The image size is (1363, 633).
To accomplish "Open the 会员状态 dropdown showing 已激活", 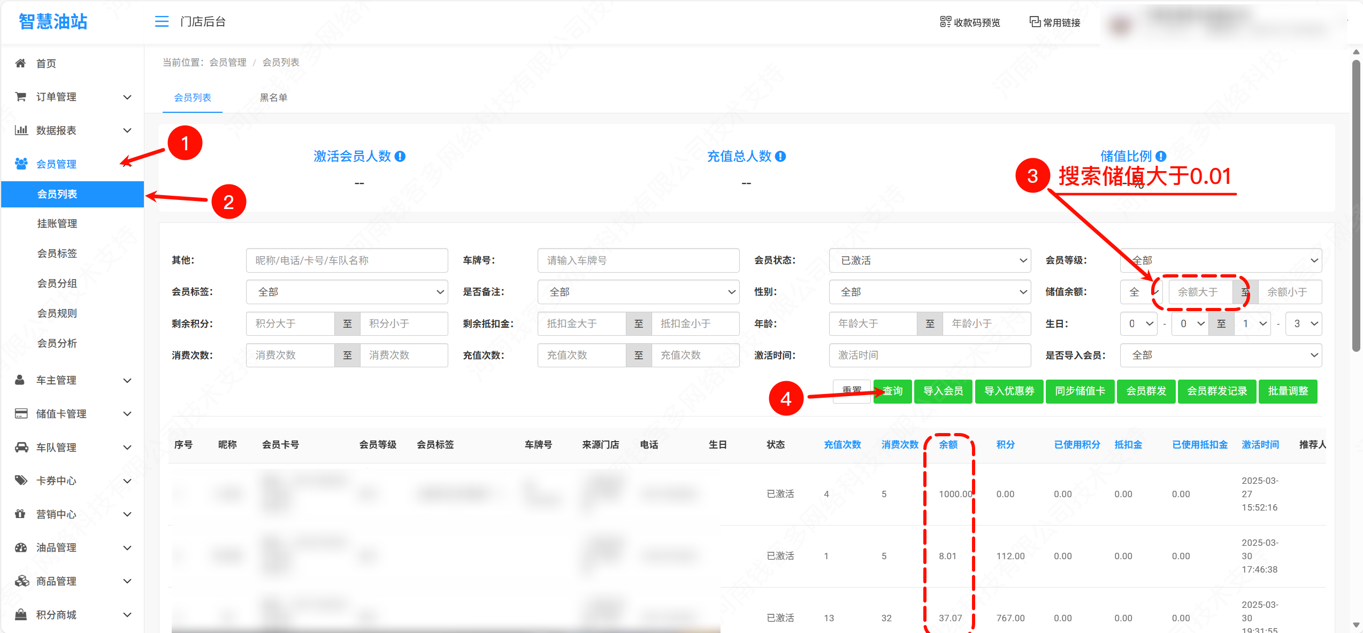I will 929,260.
